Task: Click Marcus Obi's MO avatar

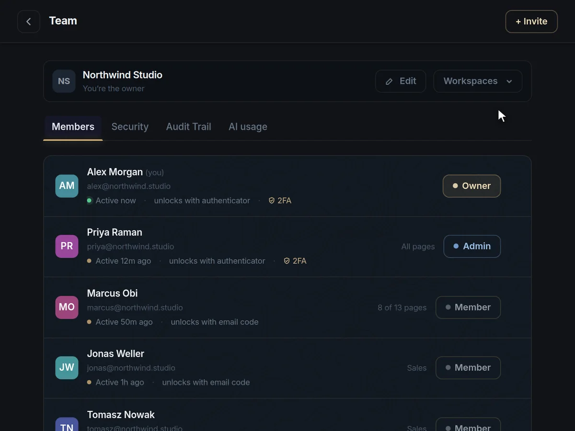Action: [x=67, y=307]
